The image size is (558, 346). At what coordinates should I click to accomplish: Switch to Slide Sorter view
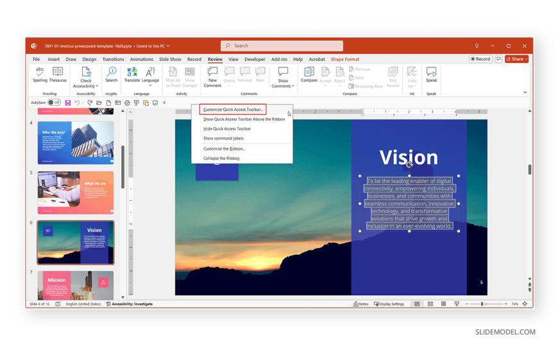[430, 304]
